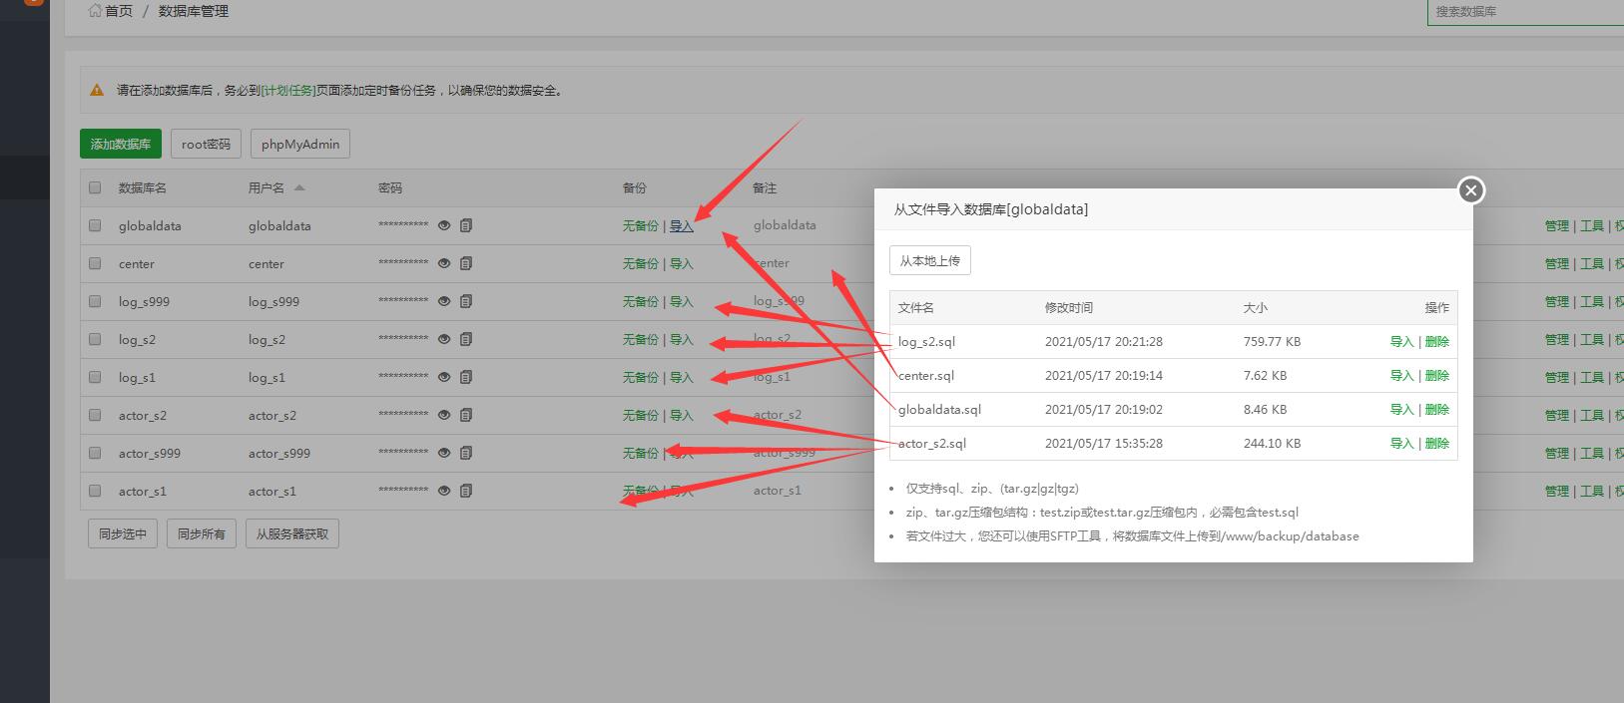Click upload from local button
1624x703 pixels.
pos(929,261)
